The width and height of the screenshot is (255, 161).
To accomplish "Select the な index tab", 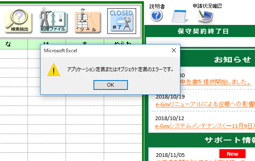I will point(14,44).
